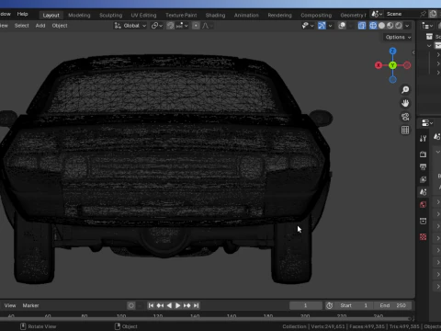Click the current frame field

pos(306,305)
